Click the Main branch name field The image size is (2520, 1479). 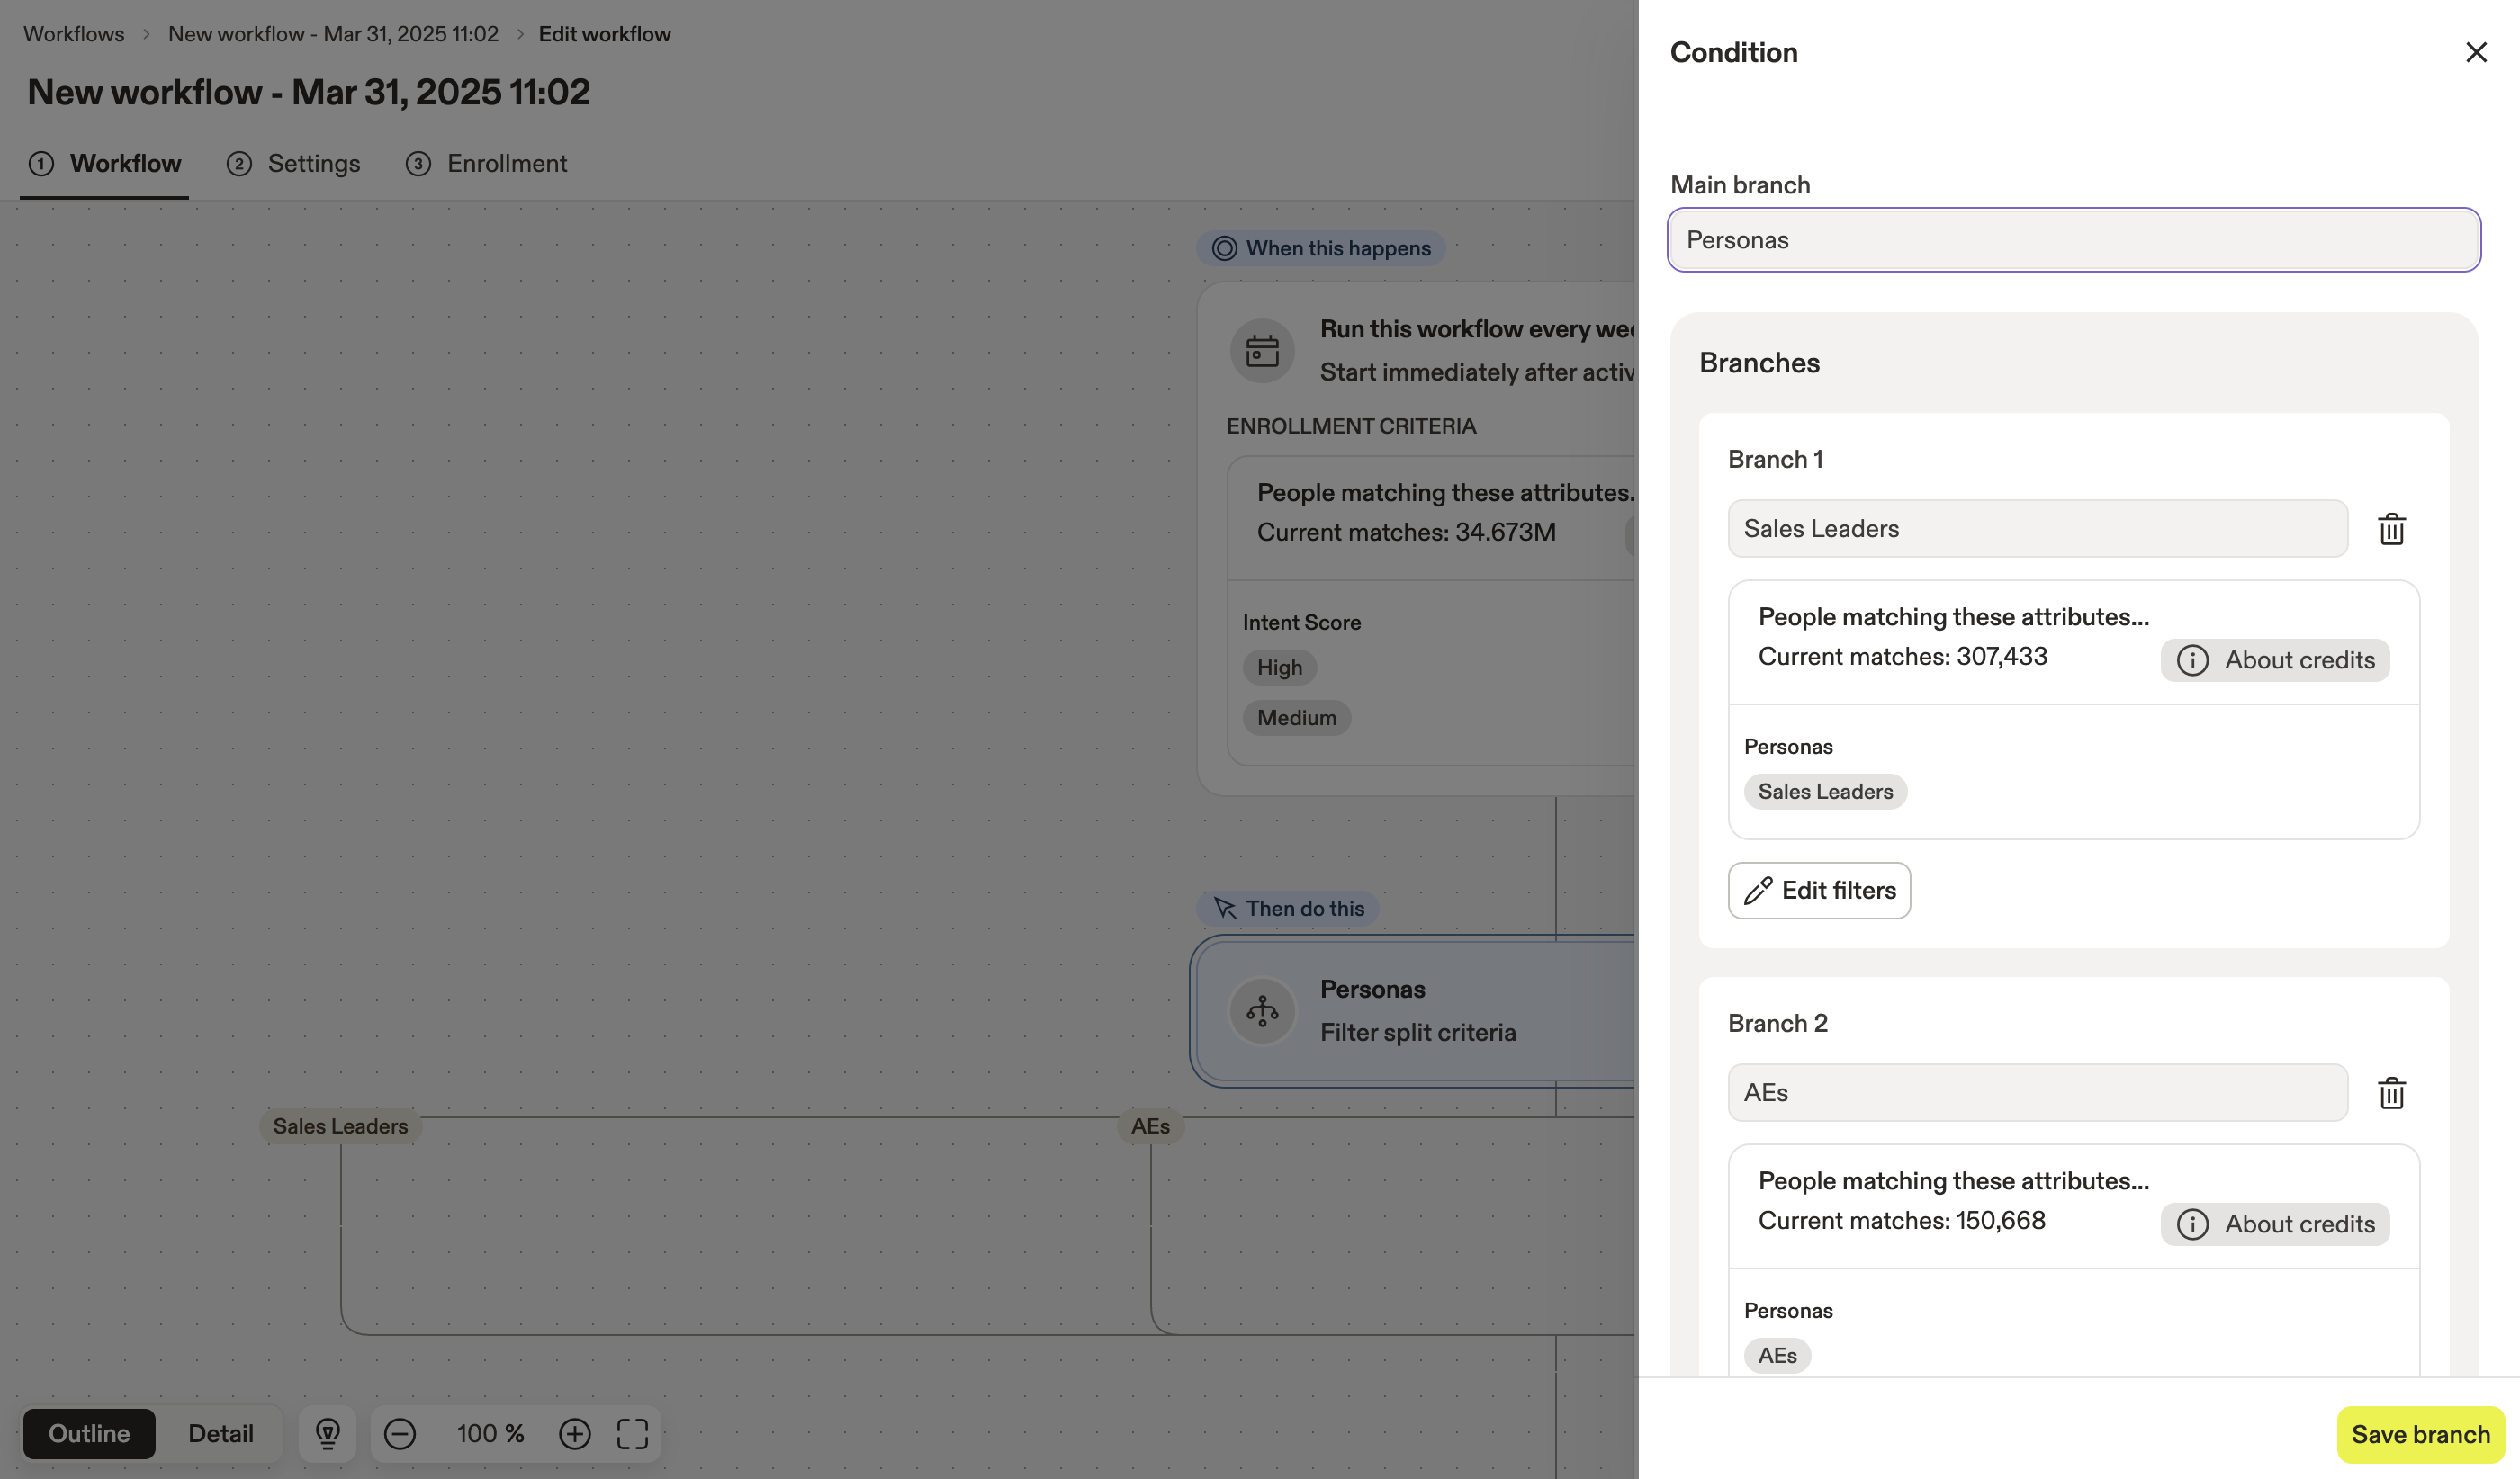(x=2073, y=240)
